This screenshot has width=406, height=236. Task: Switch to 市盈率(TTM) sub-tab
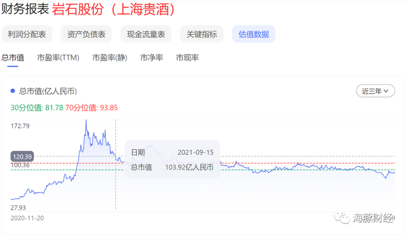click(58, 57)
